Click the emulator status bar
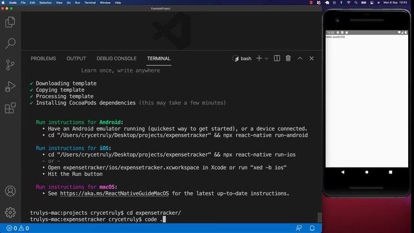Viewport: 414px width, 233px height. tap(367, 32)
